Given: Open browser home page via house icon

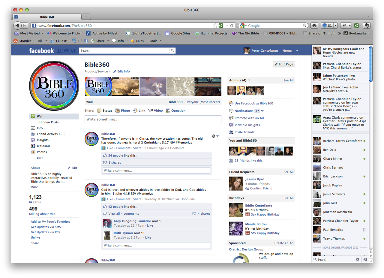Looking at the screenshot, I should click(x=314, y=26).
